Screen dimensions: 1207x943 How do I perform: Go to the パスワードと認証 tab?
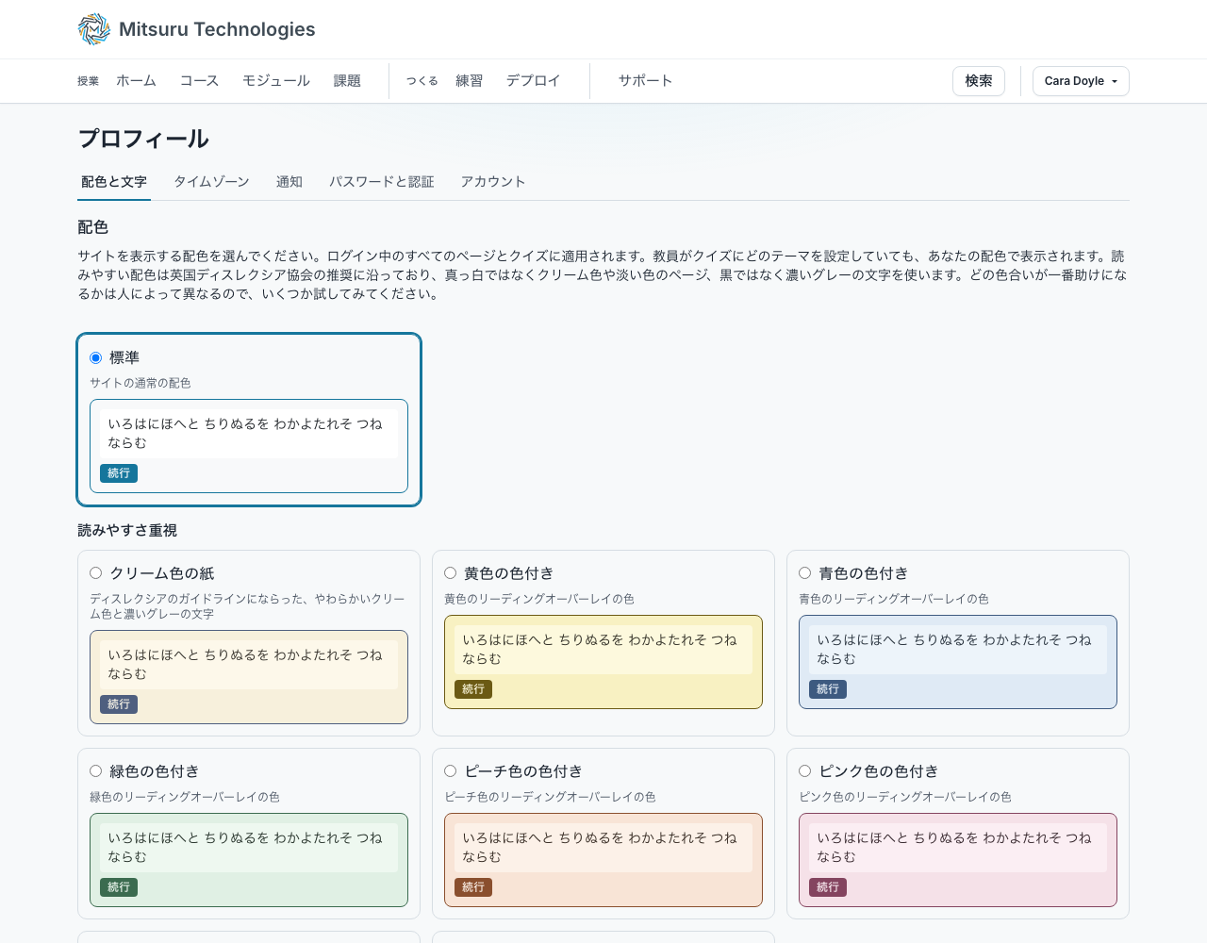click(x=382, y=182)
